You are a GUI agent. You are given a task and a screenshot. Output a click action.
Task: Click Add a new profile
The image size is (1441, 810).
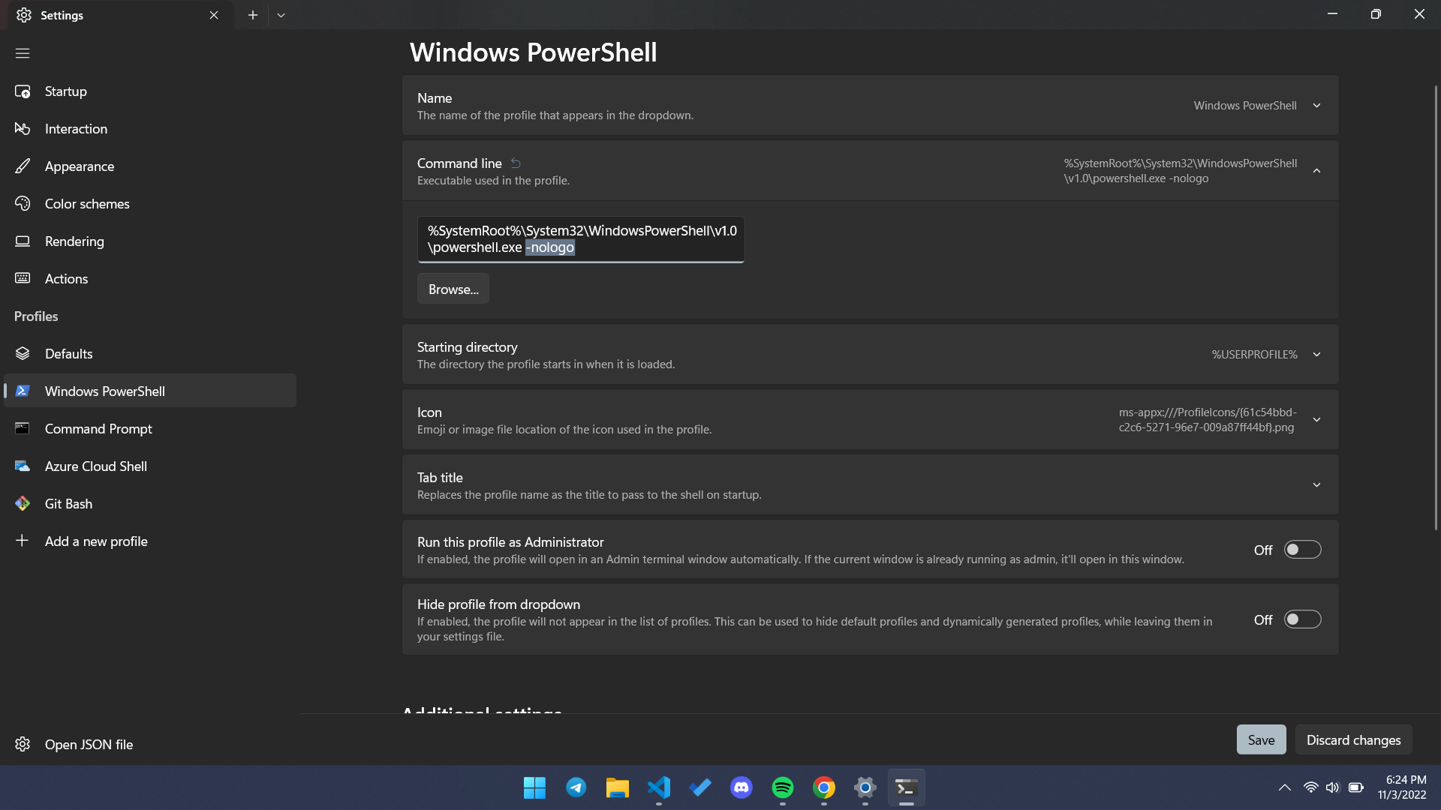pos(96,541)
